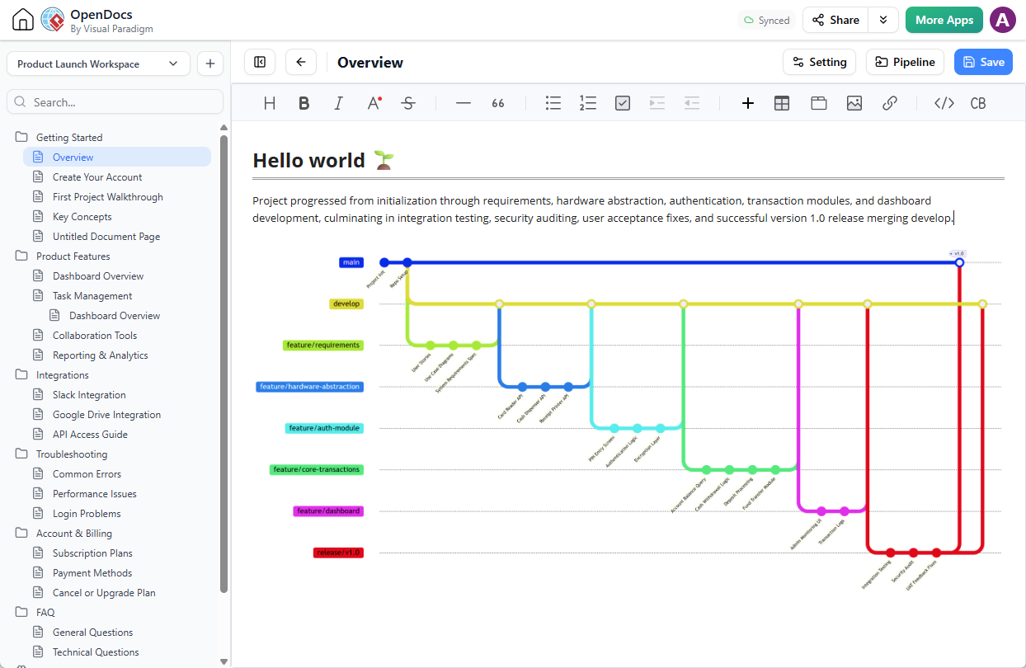Click the sidebar scroll down arrow
1026x668 pixels.
[224, 661]
